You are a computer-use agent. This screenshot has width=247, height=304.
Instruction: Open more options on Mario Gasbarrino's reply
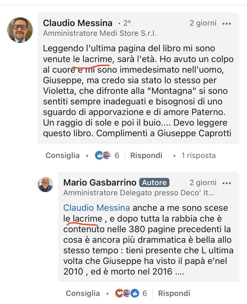tap(227, 183)
